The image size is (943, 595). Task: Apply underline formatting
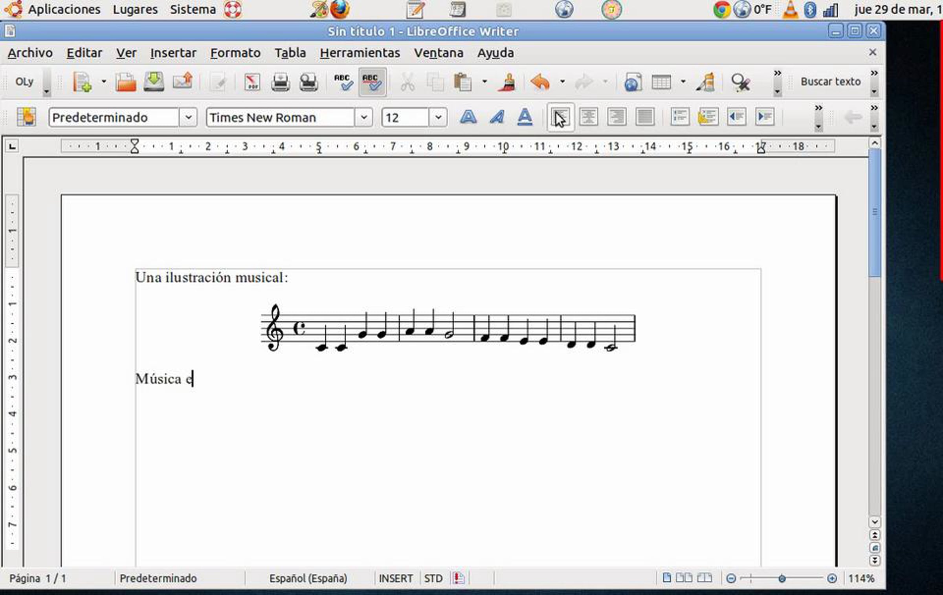click(x=525, y=117)
